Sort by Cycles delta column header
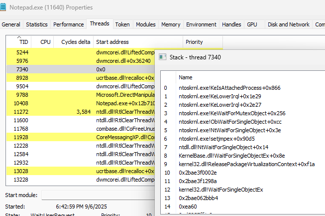 click(74, 42)
